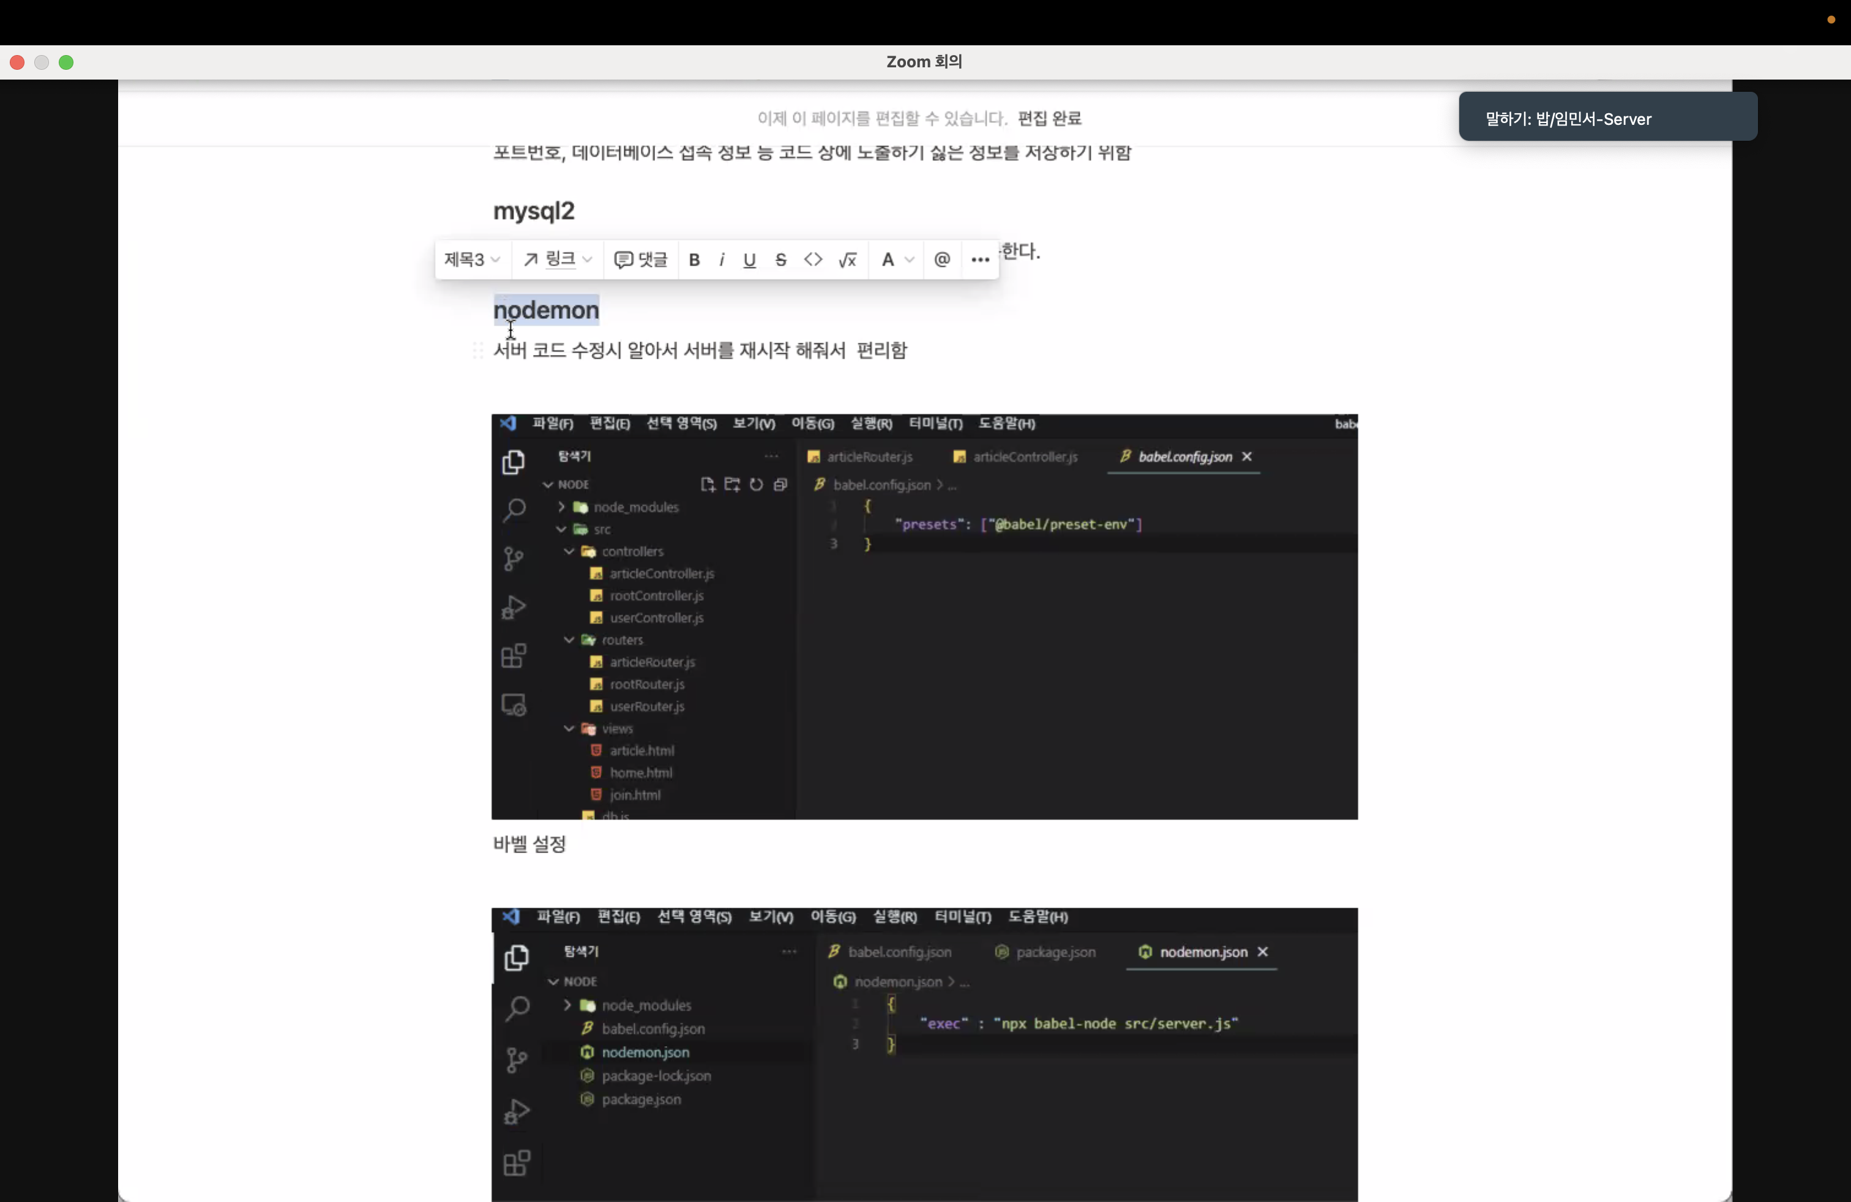1851x1202 pixels.
Task: Open text color A dropdown
Action: coord(897,259)
